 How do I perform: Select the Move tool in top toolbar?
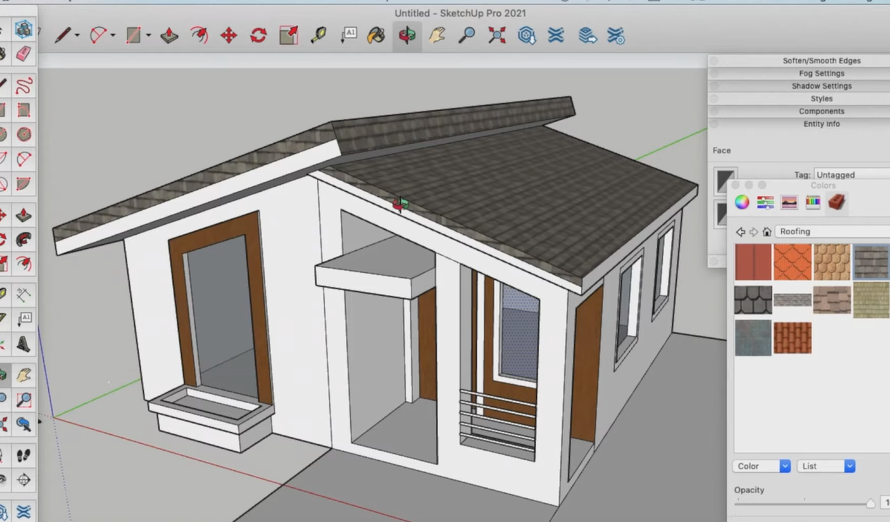tap(229, 35)
